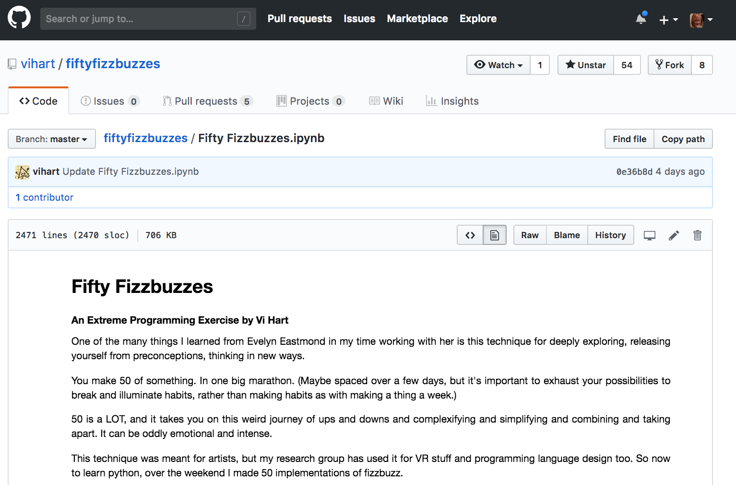Open Explore in top navigation
The image size is (736, 485).
[478, 19]
